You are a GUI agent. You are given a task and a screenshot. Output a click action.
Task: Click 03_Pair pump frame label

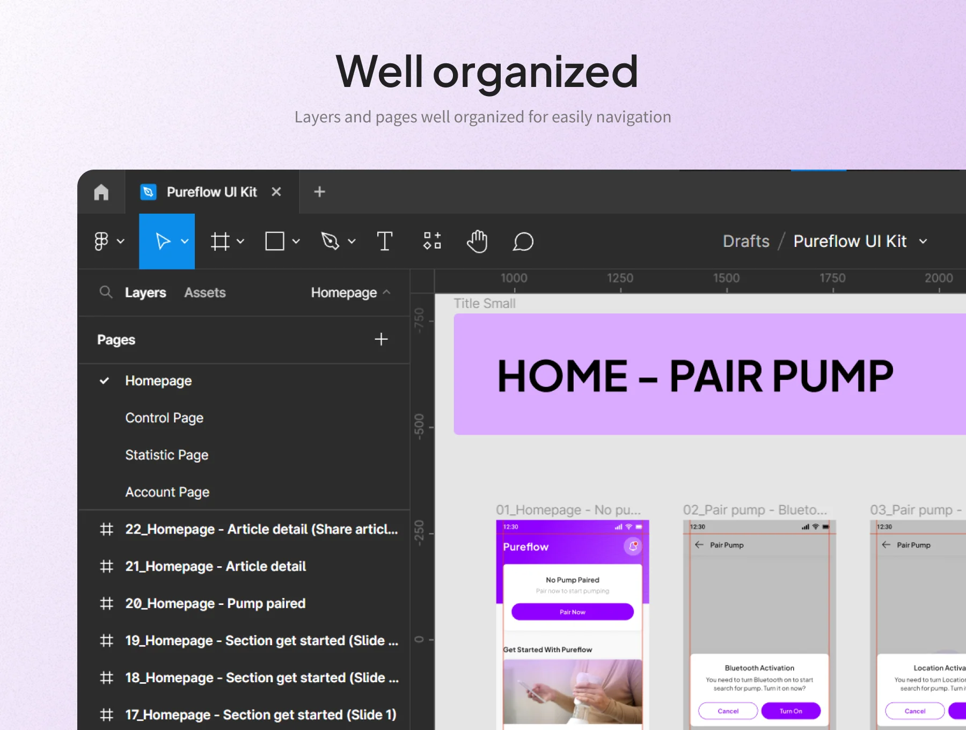point(916,509)
